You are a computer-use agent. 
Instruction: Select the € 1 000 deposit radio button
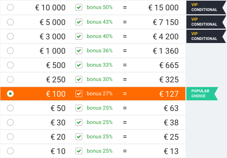pos(10,51)
